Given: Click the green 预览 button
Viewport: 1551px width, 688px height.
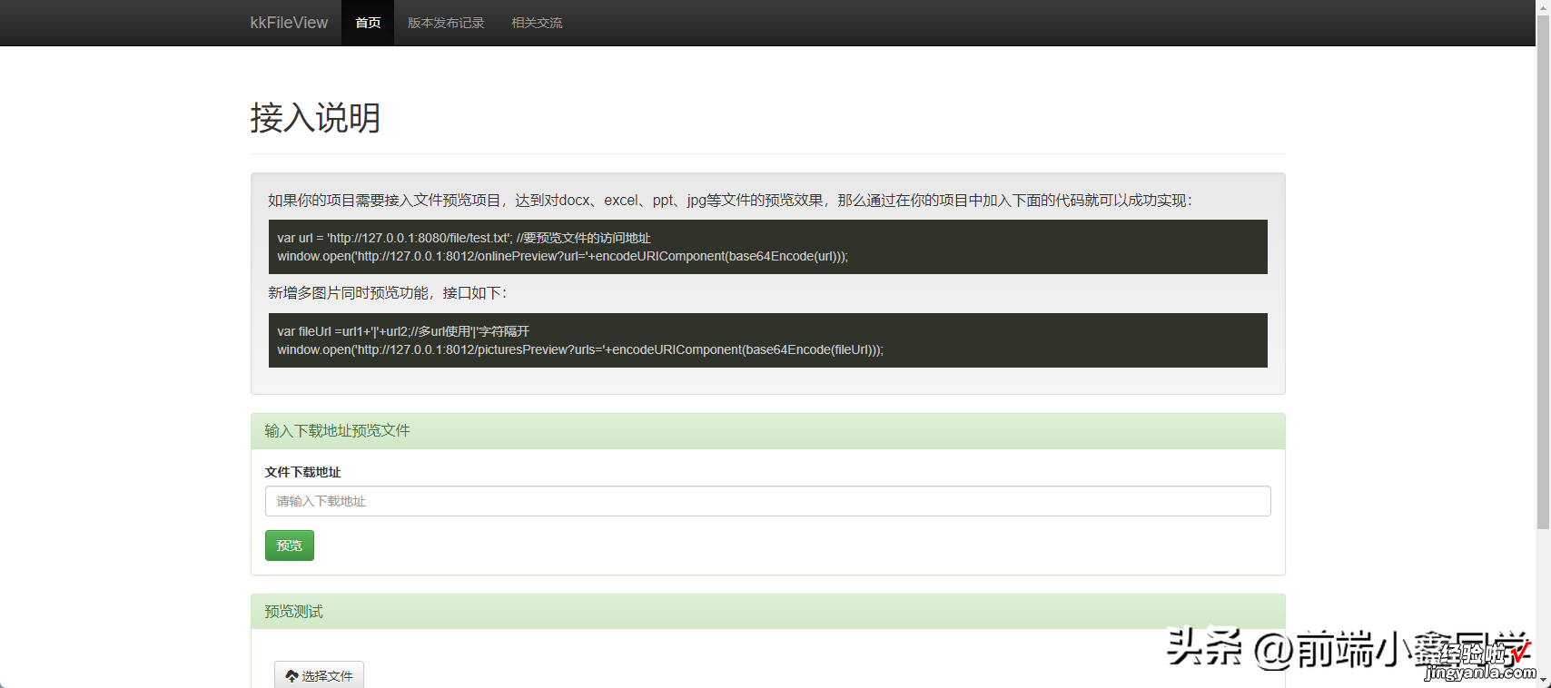Looking at the screenshot, I should tap(290, 545).
